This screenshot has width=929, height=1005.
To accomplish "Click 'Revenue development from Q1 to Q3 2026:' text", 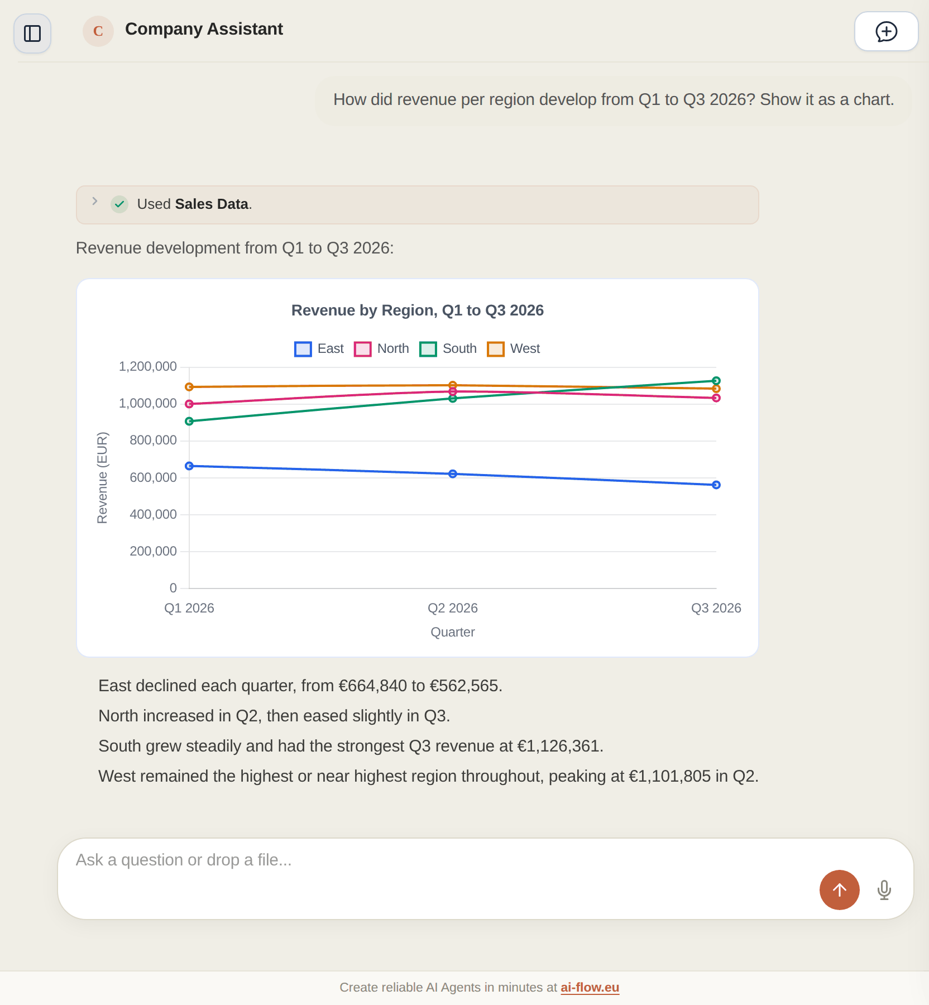I will pyautogui.click(x=235, y=248).
